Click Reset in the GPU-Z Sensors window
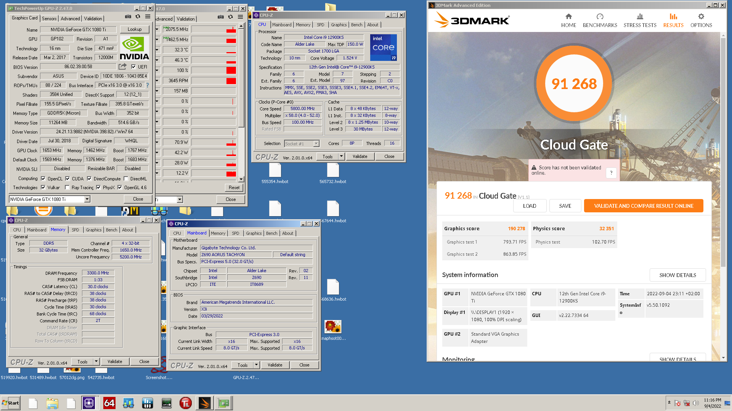The height and width of the screenshot is (411, 732). click(x=234, y=188)
